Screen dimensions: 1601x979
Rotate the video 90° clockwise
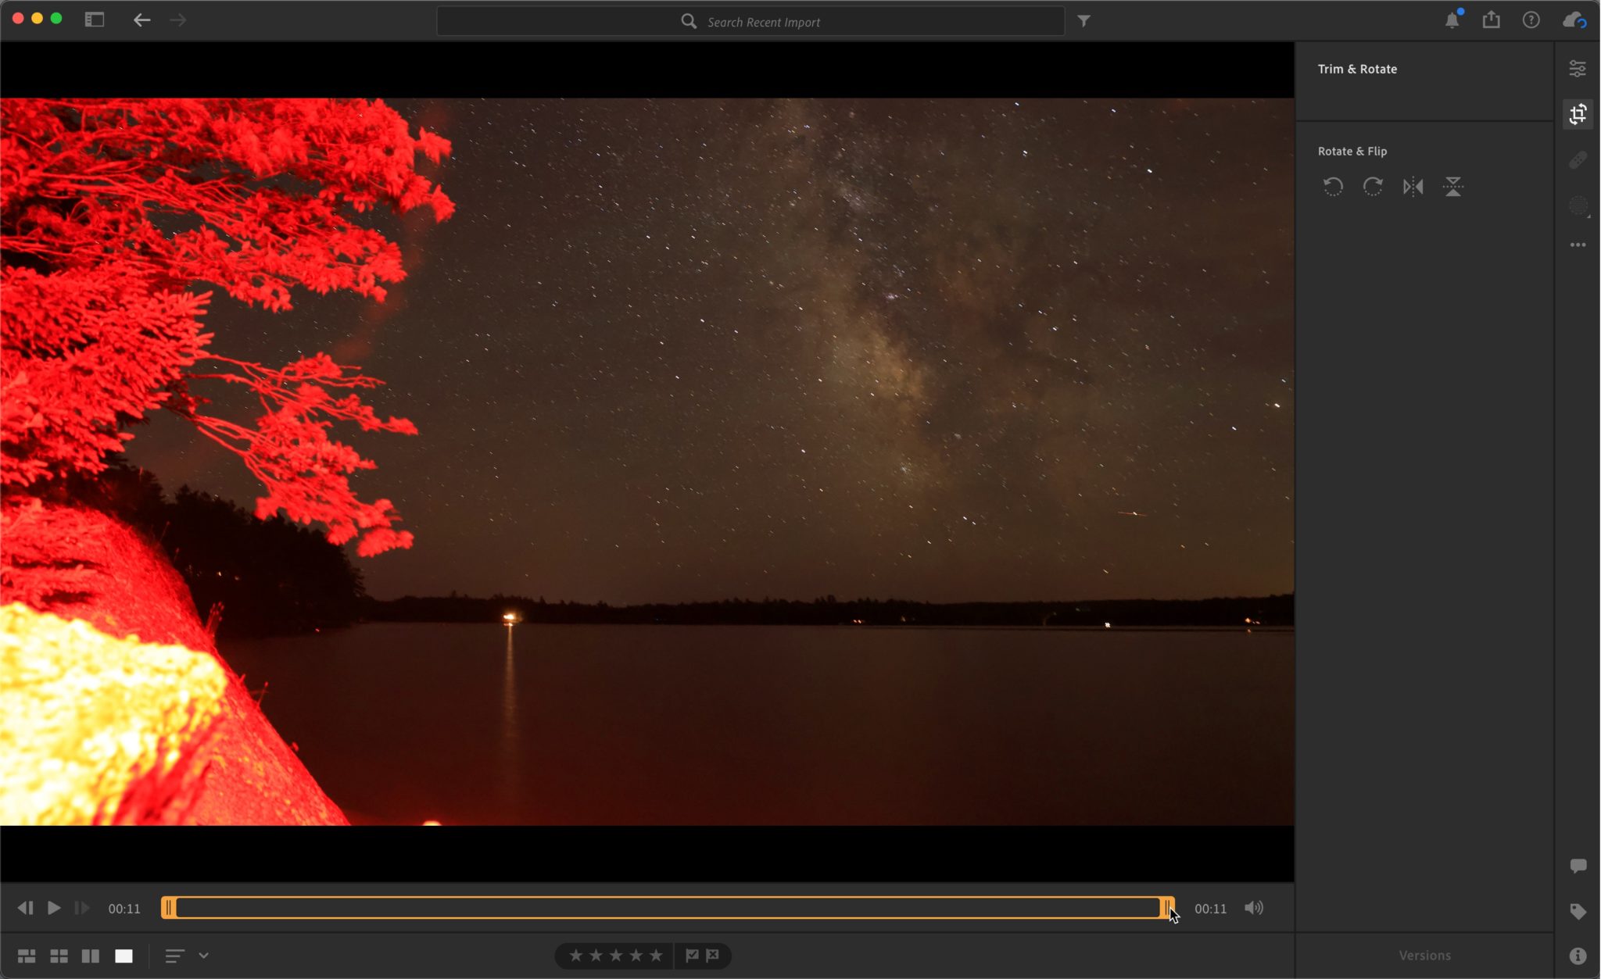click(1374, 187)
